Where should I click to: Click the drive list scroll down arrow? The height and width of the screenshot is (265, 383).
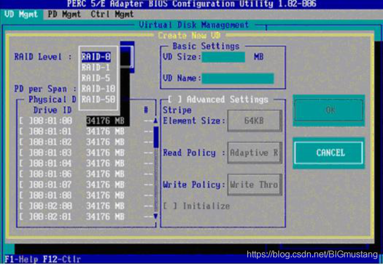tap(155, 216)
